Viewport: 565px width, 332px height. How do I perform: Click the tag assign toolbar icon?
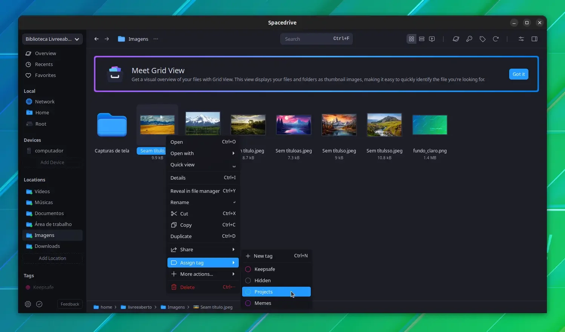pyautogui.click(x=482, y=39)
